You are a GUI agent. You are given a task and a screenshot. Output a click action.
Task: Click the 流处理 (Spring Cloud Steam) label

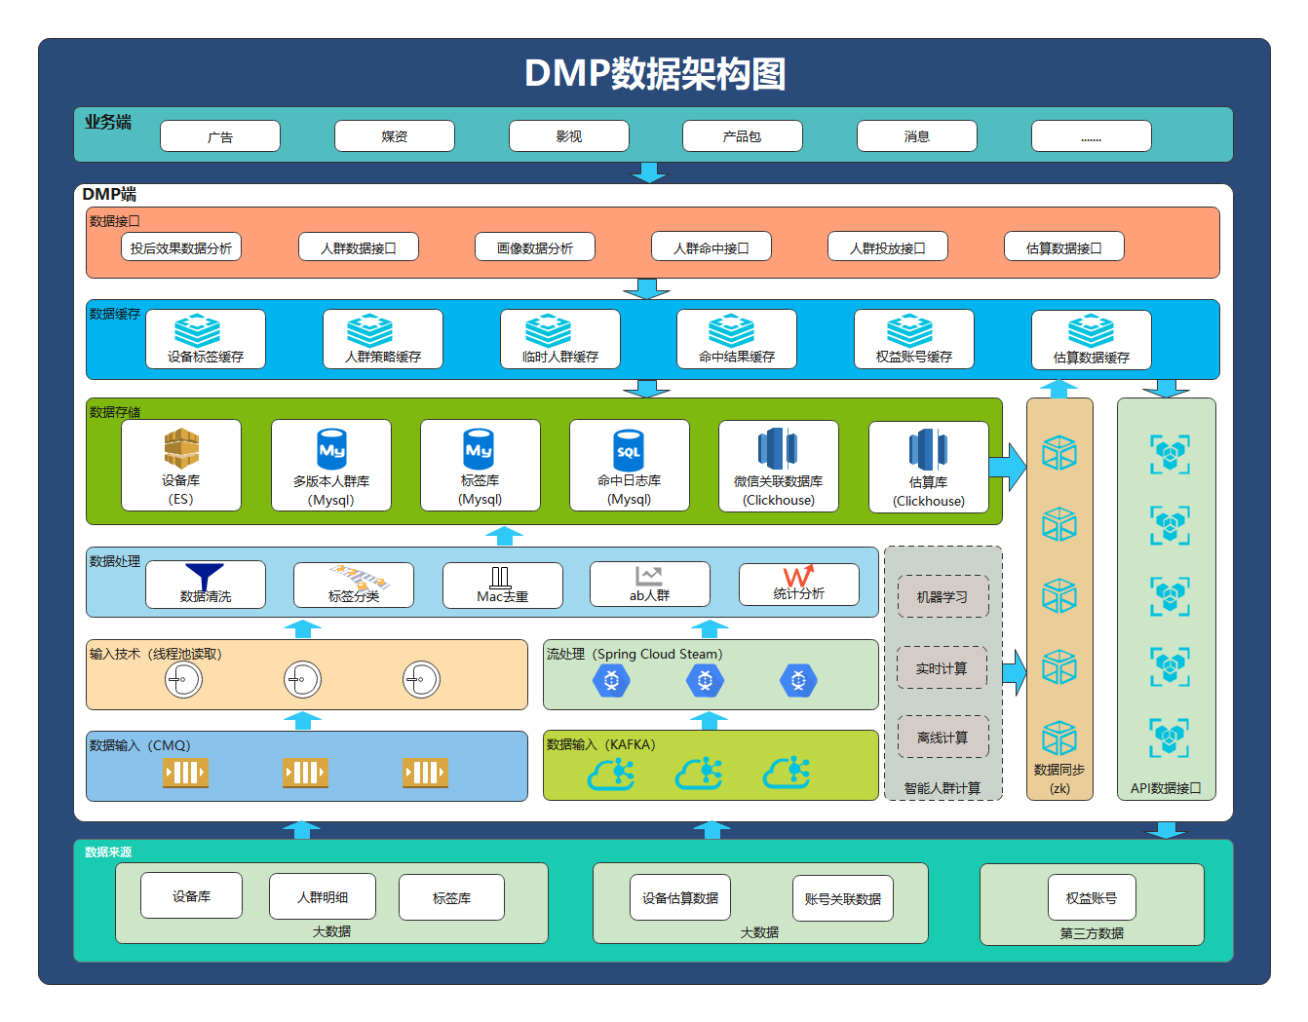(x=635, y=654)
